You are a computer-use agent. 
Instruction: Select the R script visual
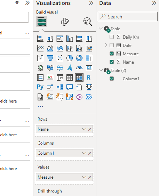tap(89, 77)
